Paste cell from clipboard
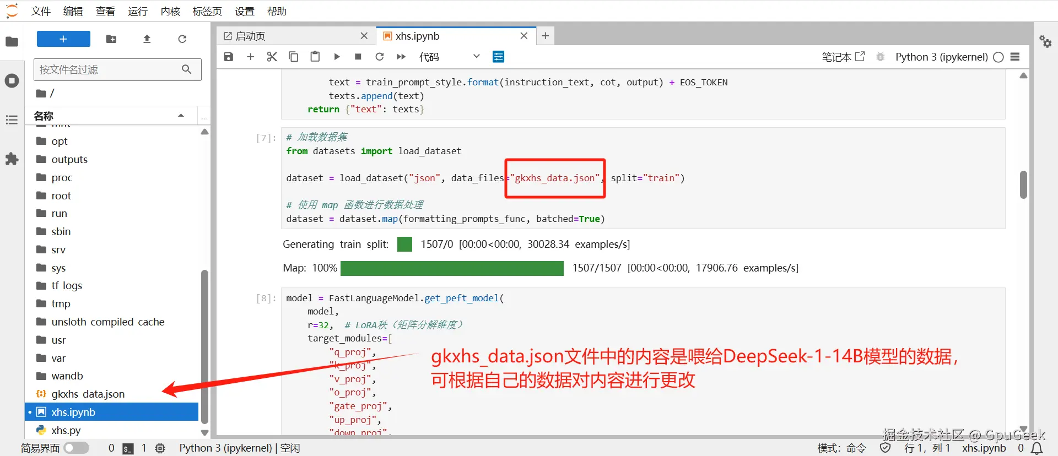This screenshot has width=1058, height=456. click(x=315, y=57)
